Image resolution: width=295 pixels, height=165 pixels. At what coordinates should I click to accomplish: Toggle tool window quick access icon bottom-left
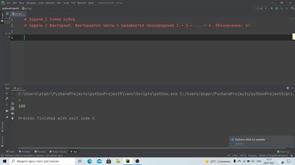(x=2, y=156)
